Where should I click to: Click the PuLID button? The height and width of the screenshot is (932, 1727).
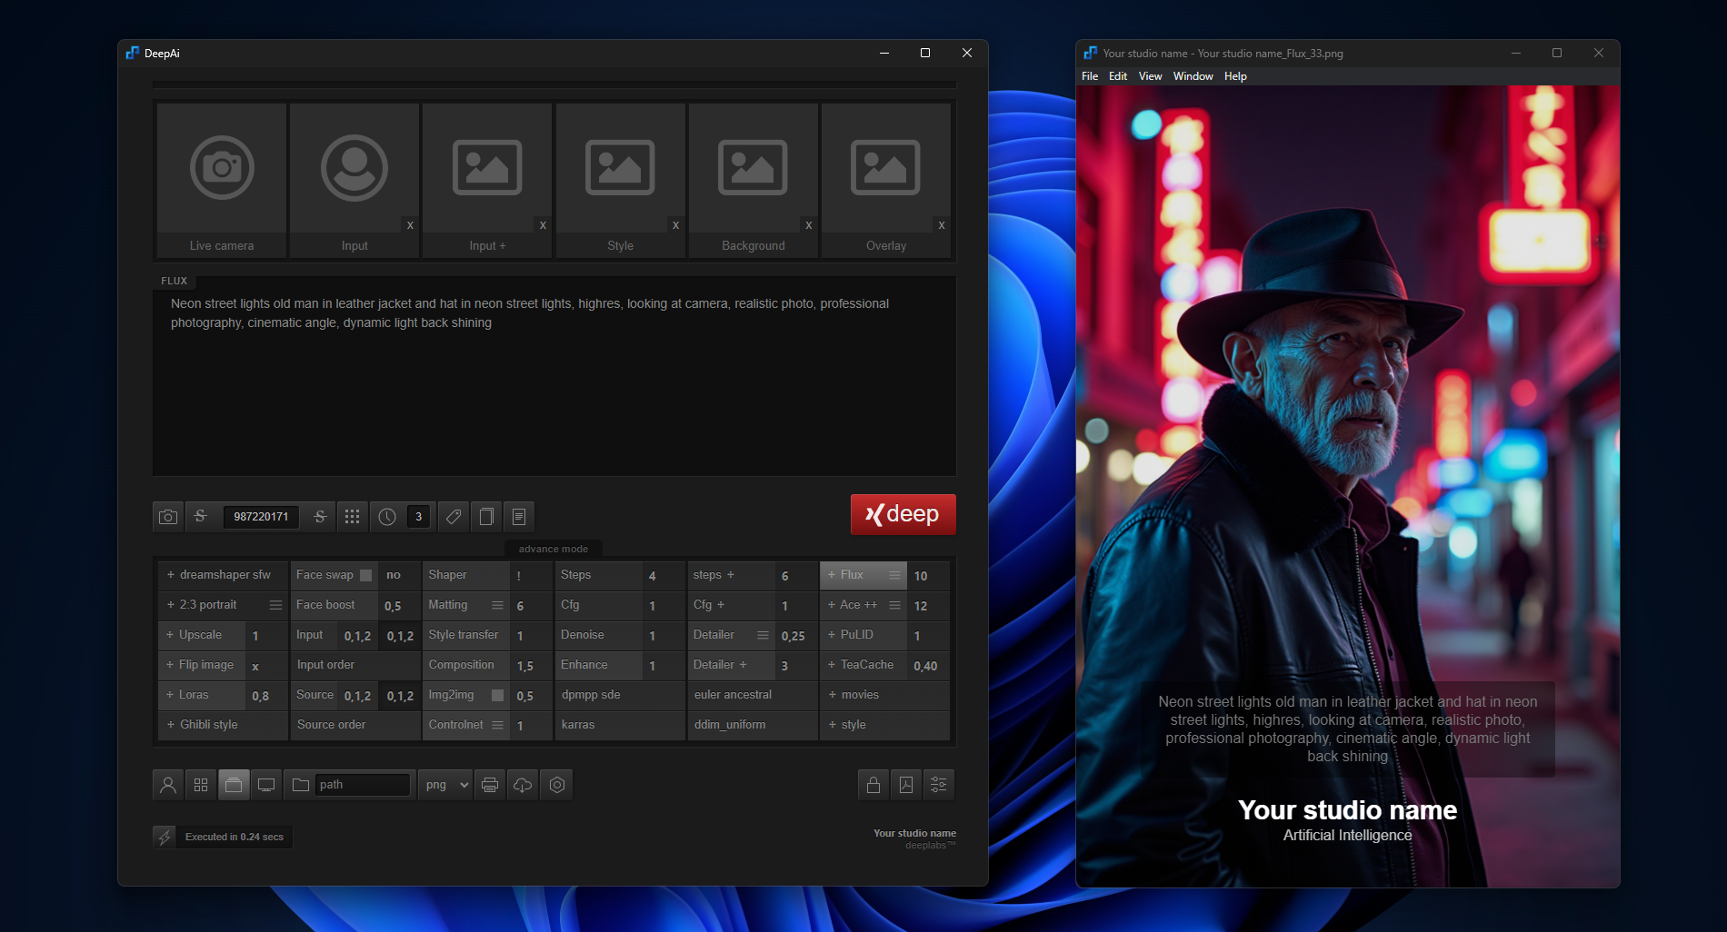tap(863, 635)
